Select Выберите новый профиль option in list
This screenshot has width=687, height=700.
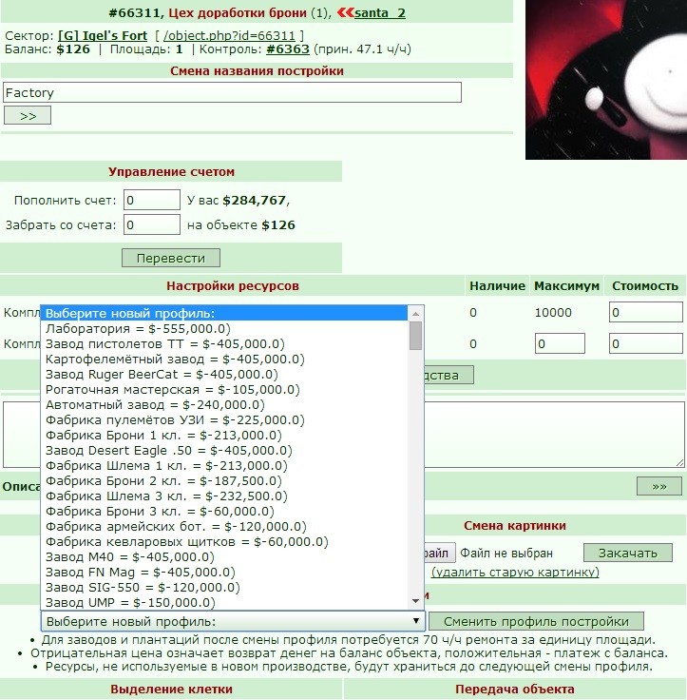tap(224, 313)
